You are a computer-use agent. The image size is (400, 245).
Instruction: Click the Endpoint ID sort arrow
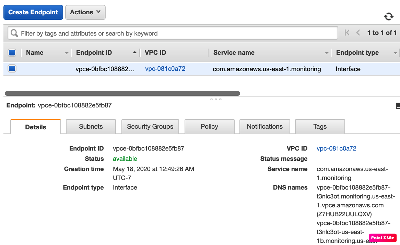tap(134, 52)
